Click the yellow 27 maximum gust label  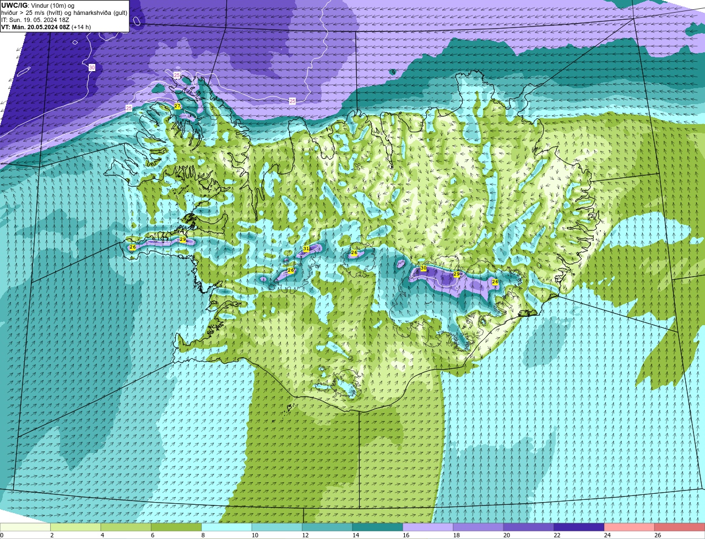177,106
